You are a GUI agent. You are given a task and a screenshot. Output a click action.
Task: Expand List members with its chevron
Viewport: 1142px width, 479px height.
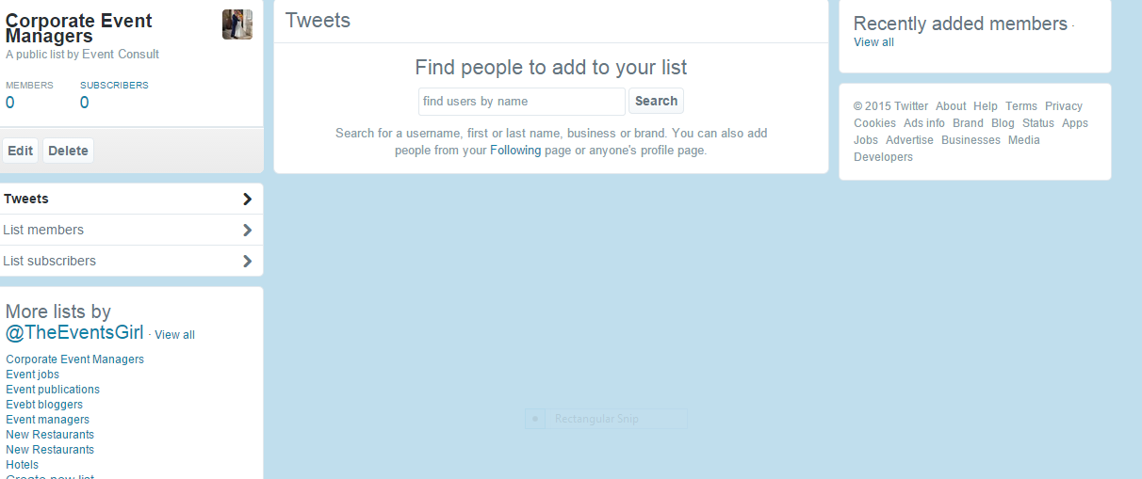point(248,230)
